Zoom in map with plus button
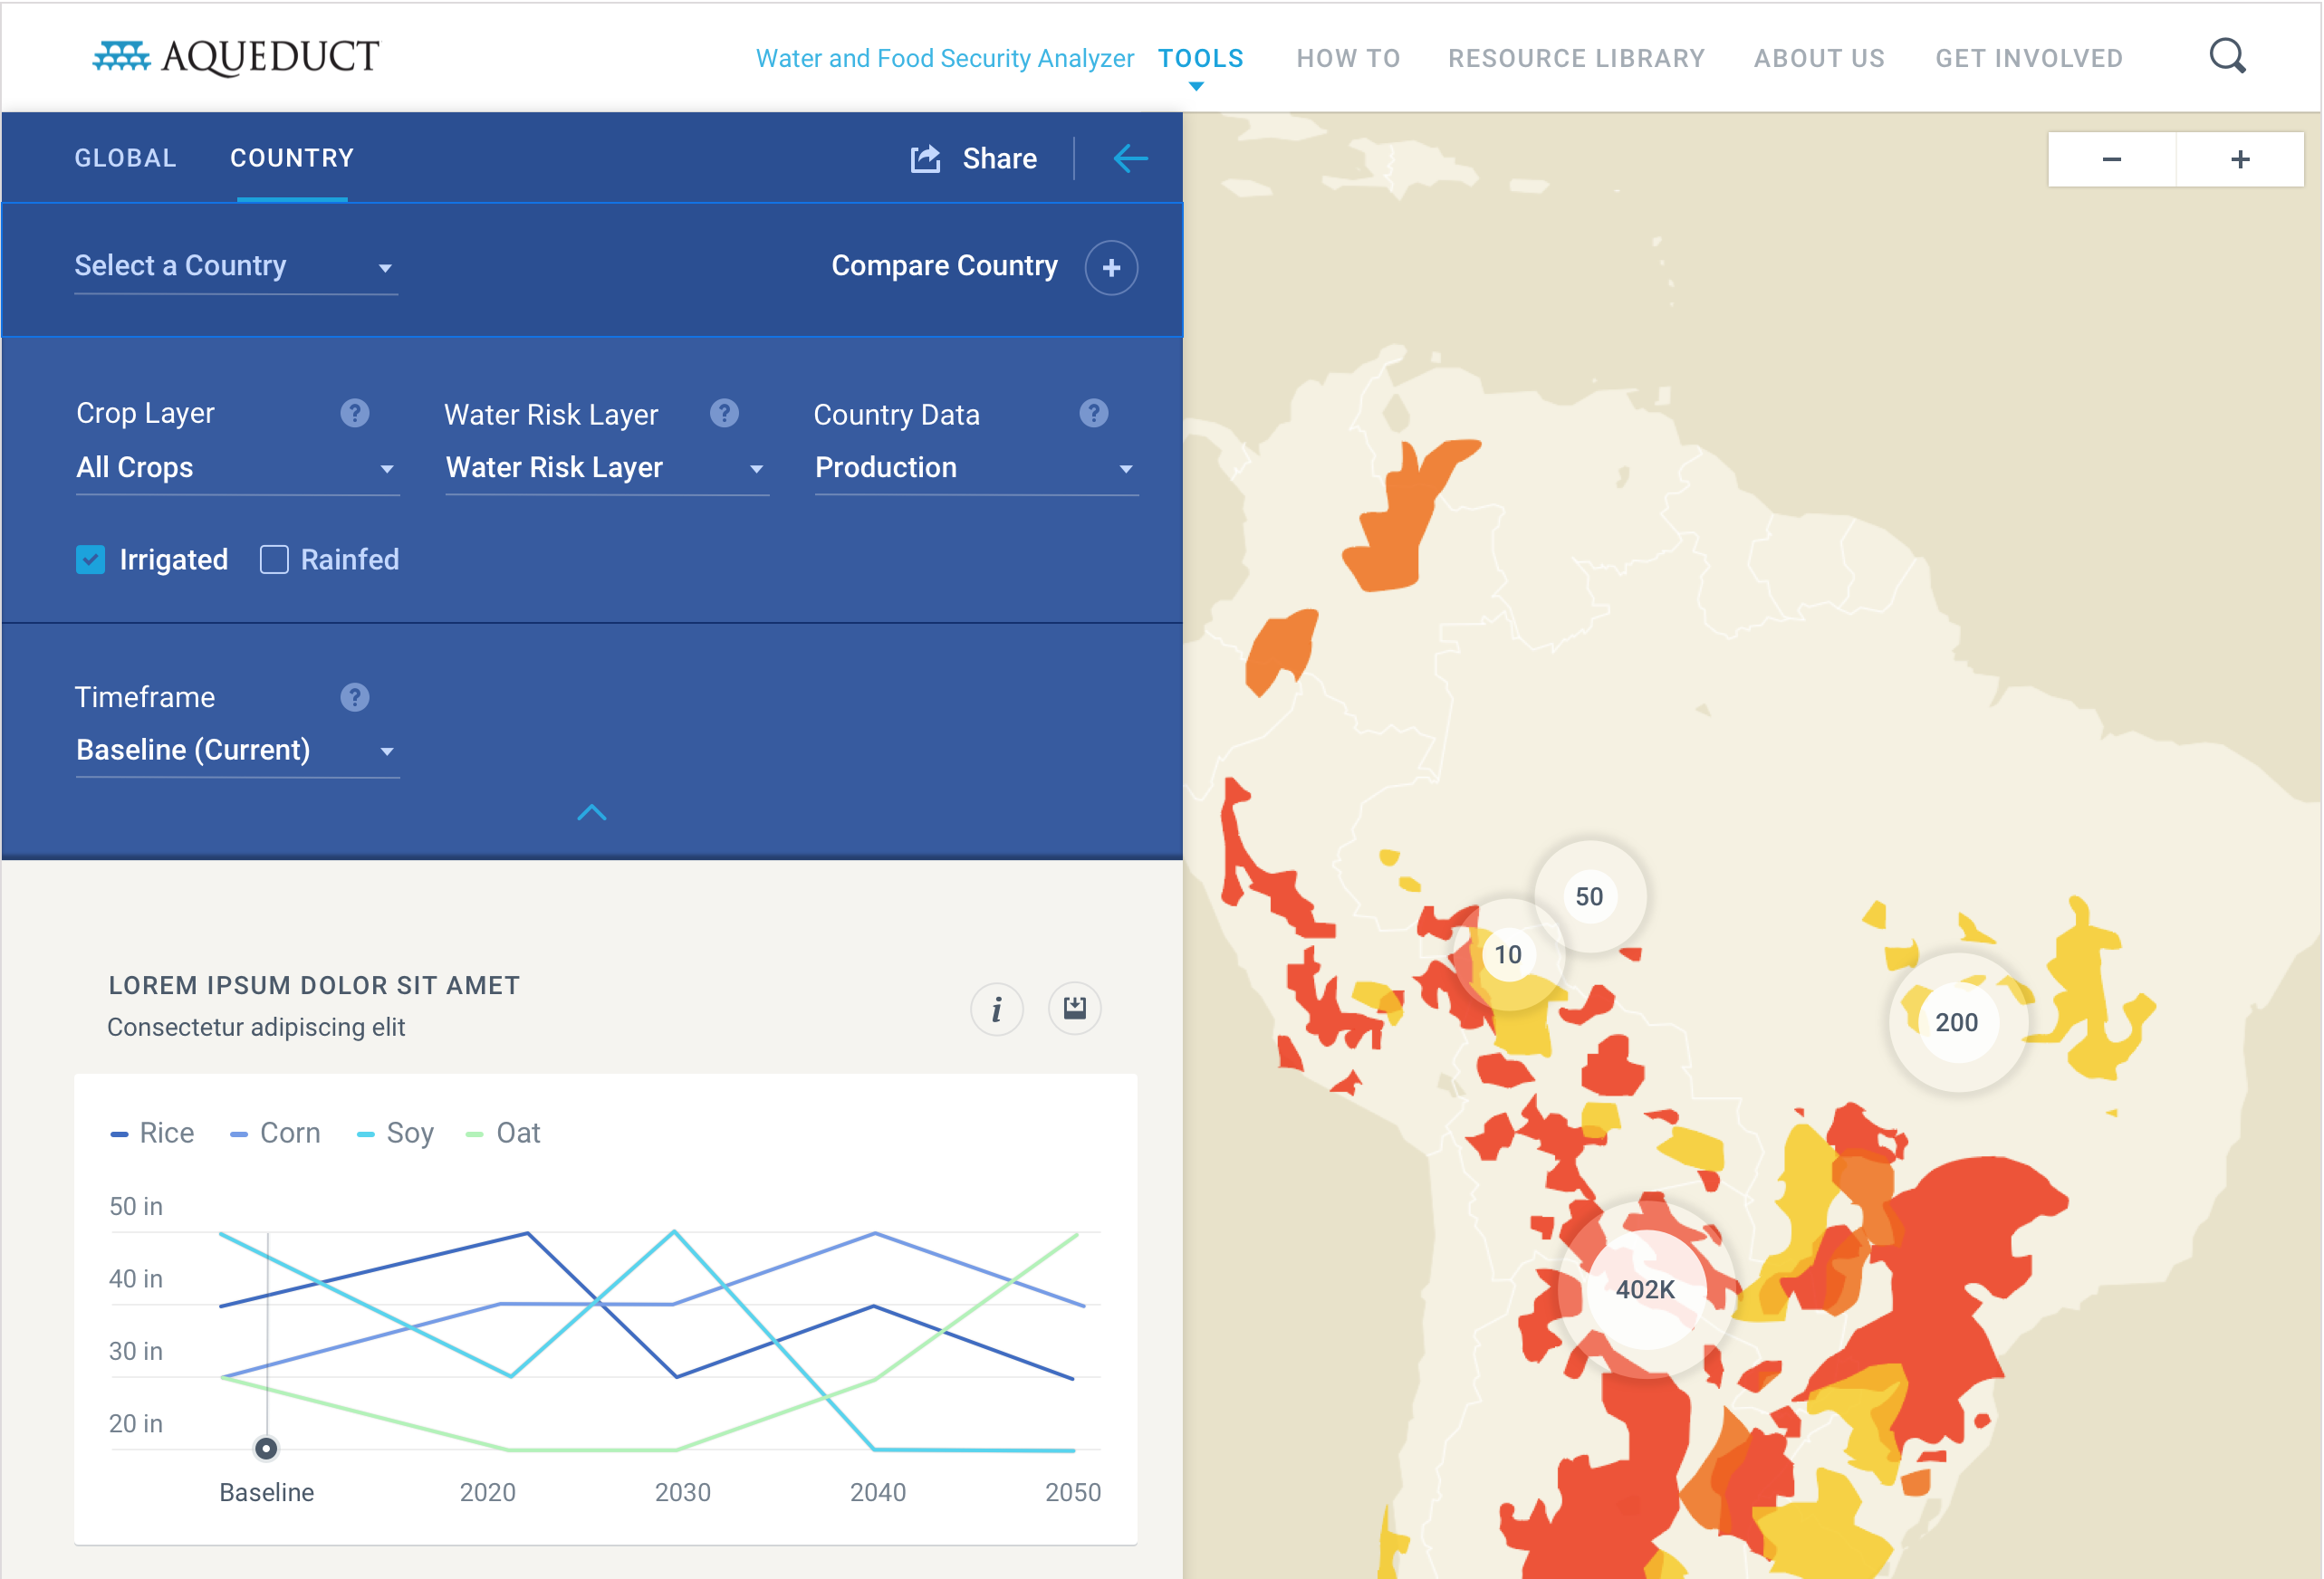The width and height of the screenshot is (2324, 1579). click(2240, 160)
